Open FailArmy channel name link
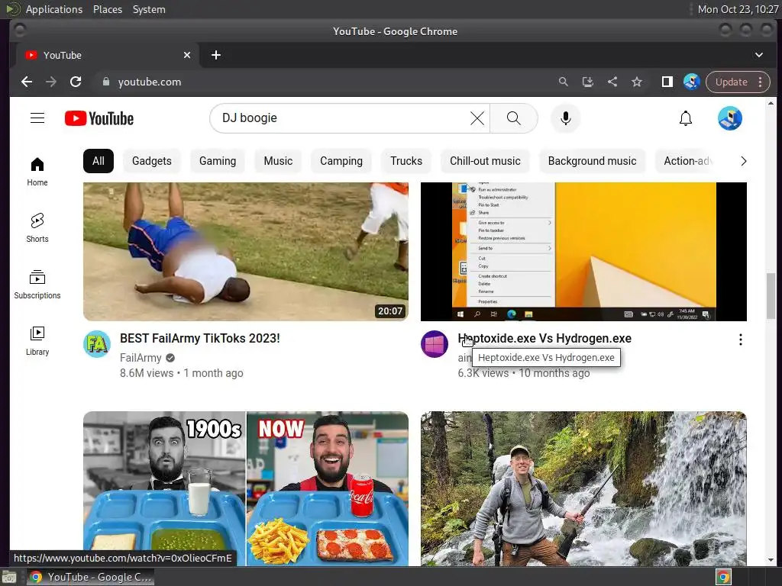 [x=141, y=358]
